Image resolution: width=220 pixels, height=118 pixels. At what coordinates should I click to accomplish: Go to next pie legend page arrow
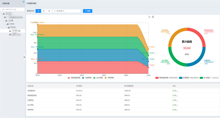218,78
